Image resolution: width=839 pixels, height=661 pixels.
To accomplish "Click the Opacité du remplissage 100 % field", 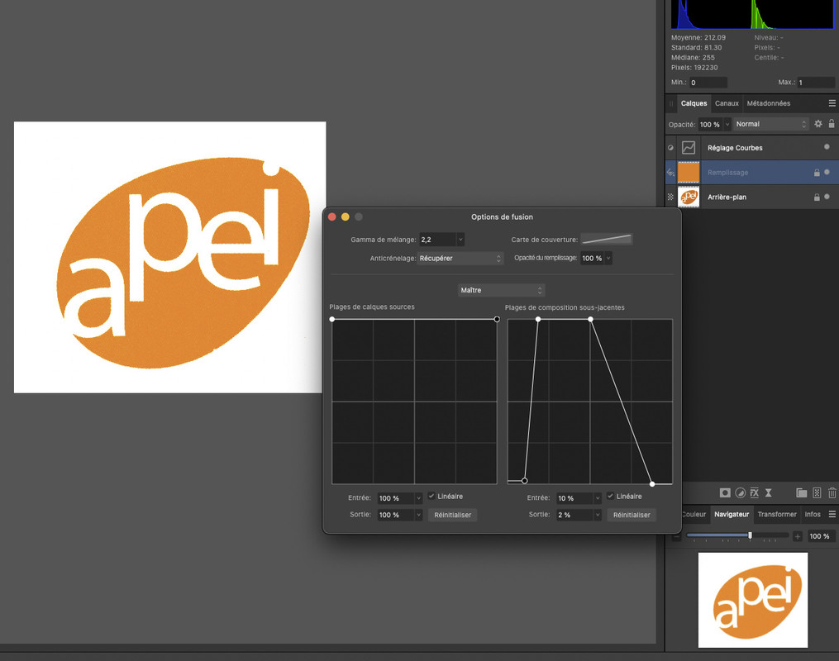I will click(x=593, y=259).
